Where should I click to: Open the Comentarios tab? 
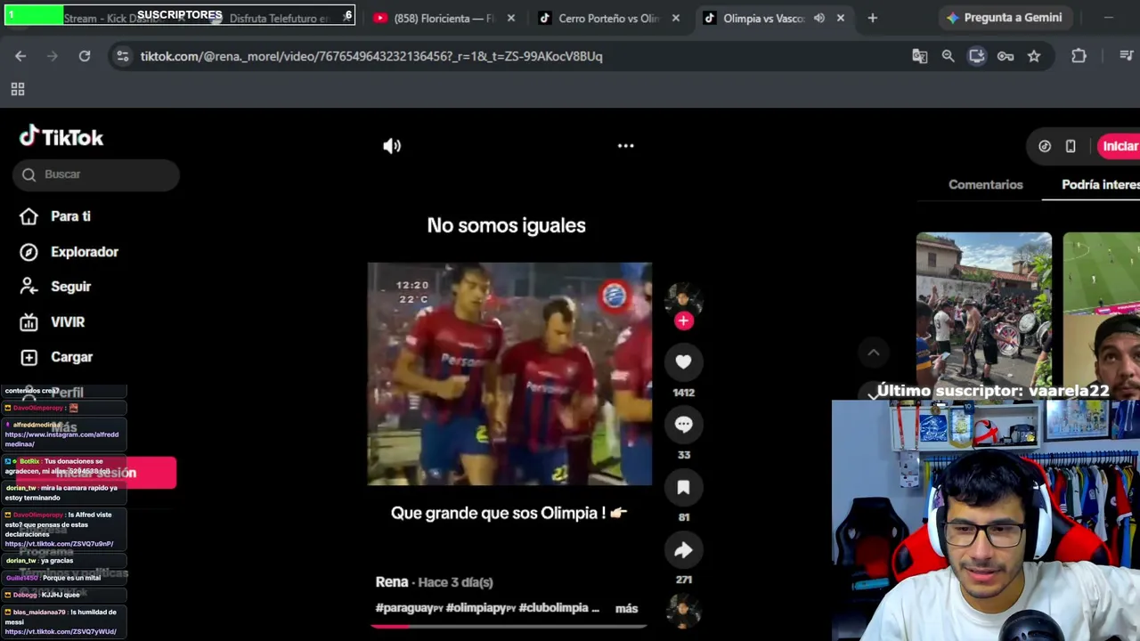click(x=985, y=184)
